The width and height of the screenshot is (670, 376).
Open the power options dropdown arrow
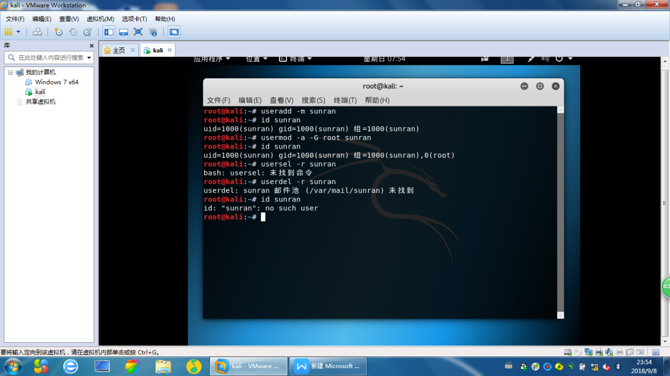(x=18, y=32)
